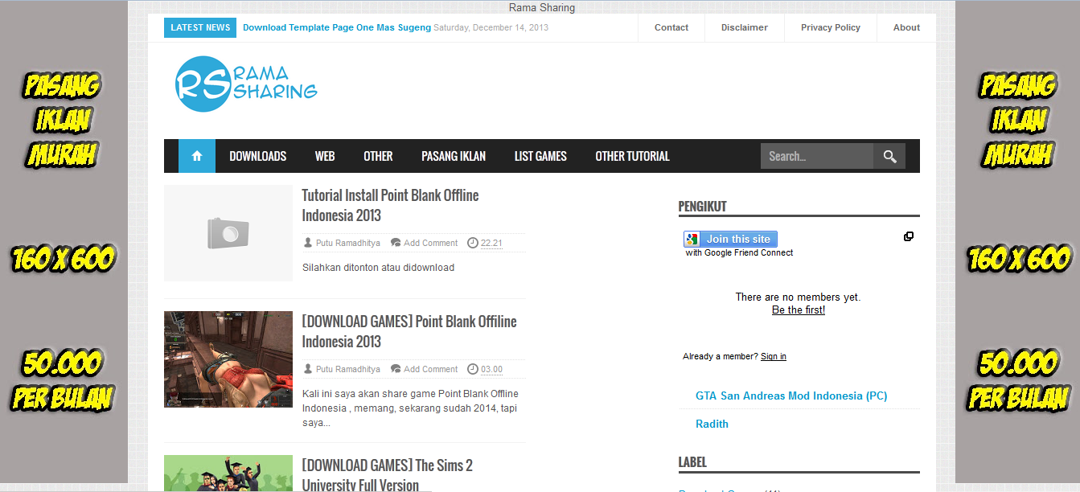Click 'There are no members yet.' text
This screenshot has width=1080, height=492.
(798, 297)
